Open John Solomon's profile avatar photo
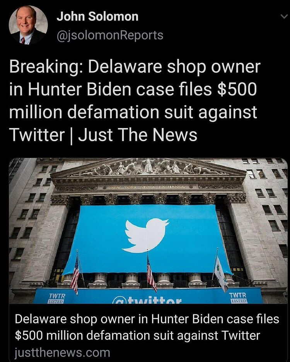This screenshot has width=290, height=362. point(28,25)
